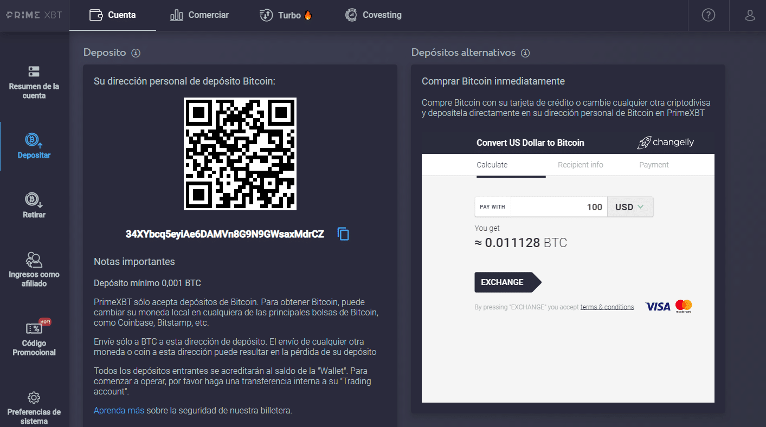Image resolution: width=766 pixels, height=427 pixels.
Task: Click the Comprar Bitcoin inmediatamente heading
Action: 493,81
